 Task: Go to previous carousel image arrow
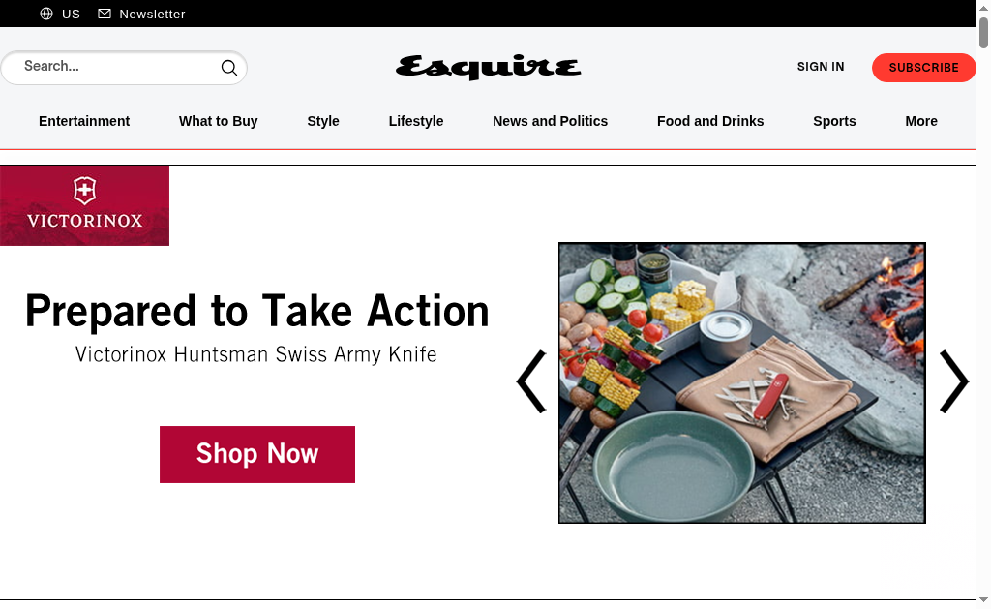[531, 381]
